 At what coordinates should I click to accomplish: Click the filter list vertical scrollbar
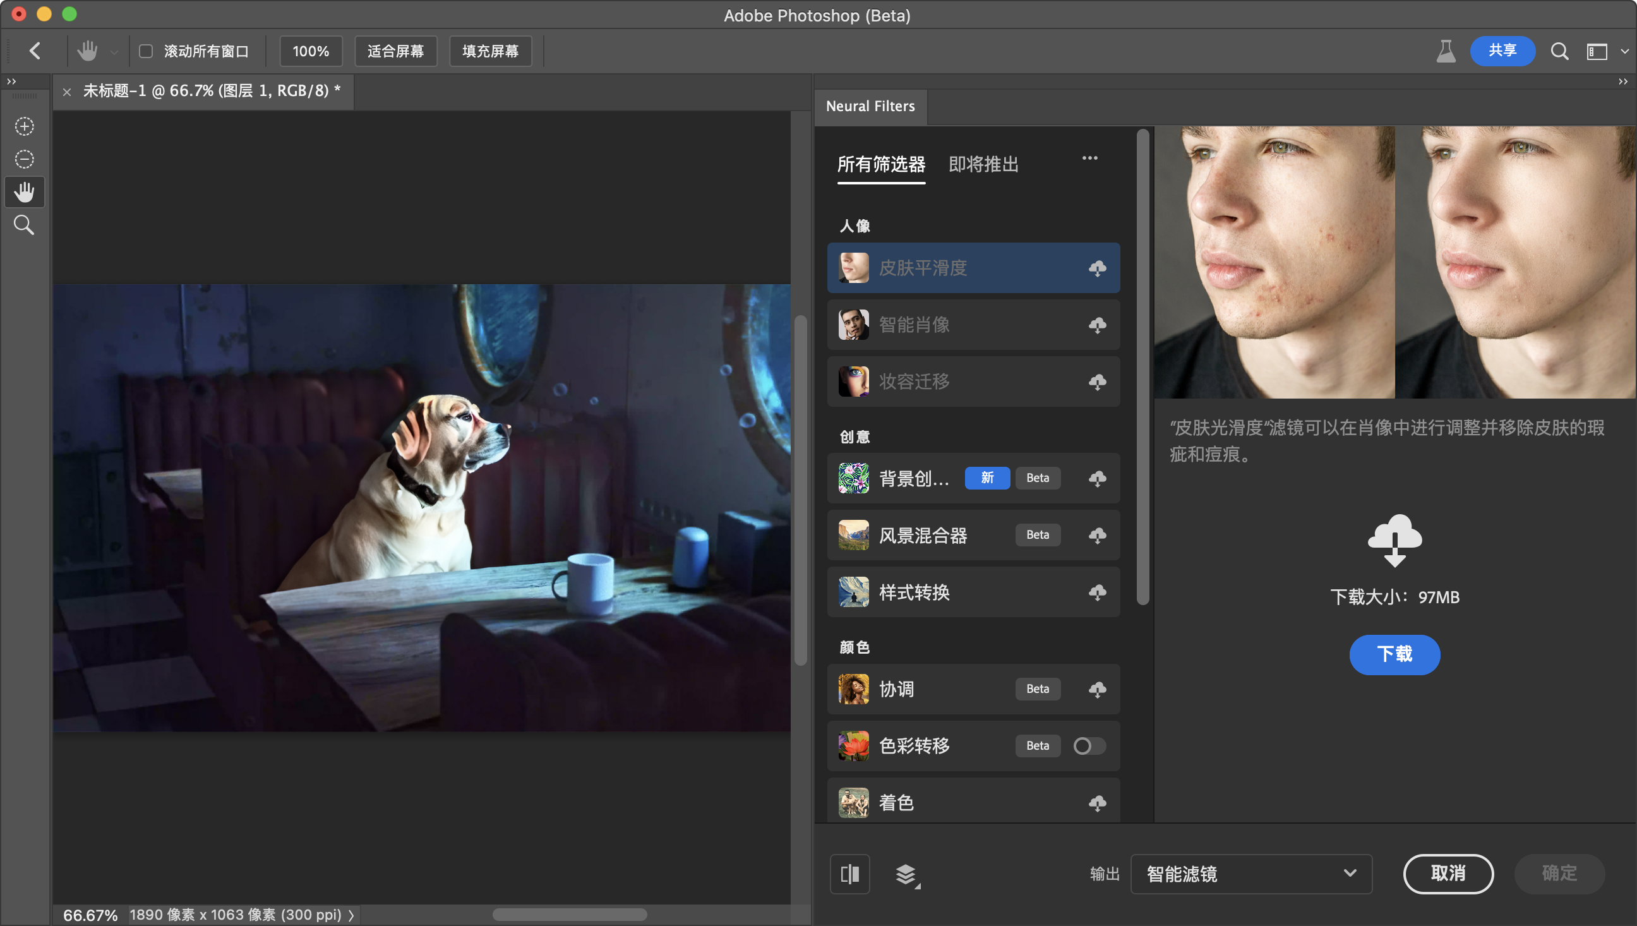1142,366
